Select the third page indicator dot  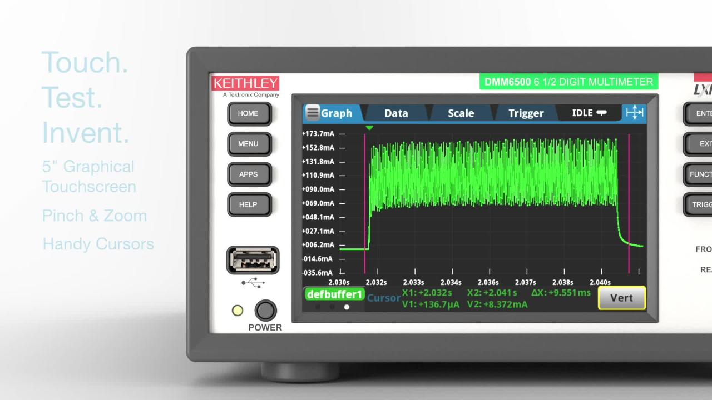[x=347, y=307]
